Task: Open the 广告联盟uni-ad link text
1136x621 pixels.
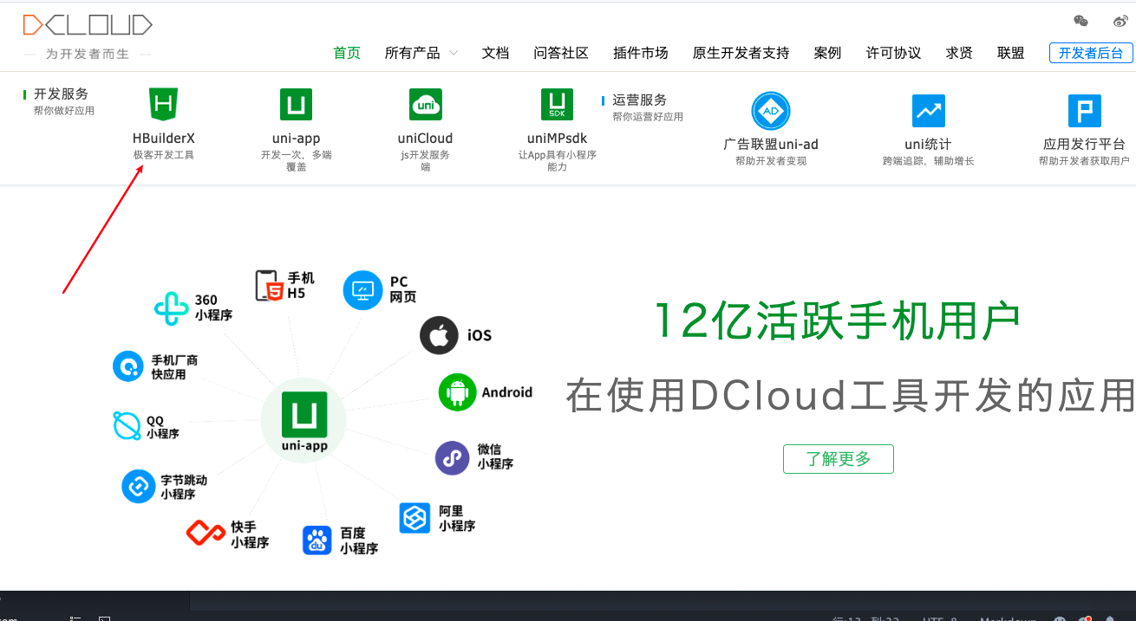Action: 771,145
